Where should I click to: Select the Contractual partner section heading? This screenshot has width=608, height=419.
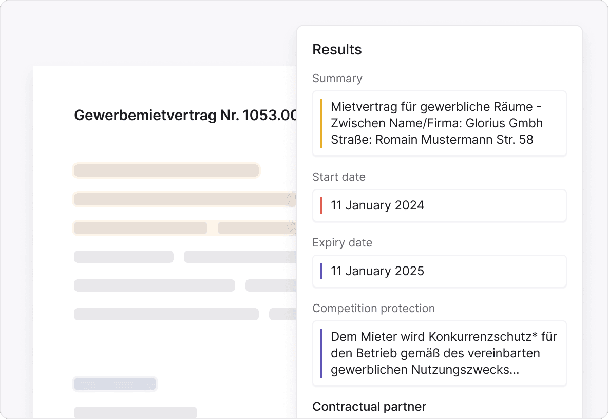[369, 407]
